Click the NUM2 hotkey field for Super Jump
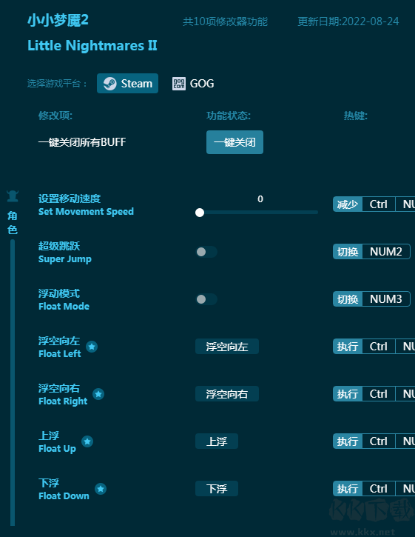The width and height of the screenshot is (415, 537). click(386, 252)
